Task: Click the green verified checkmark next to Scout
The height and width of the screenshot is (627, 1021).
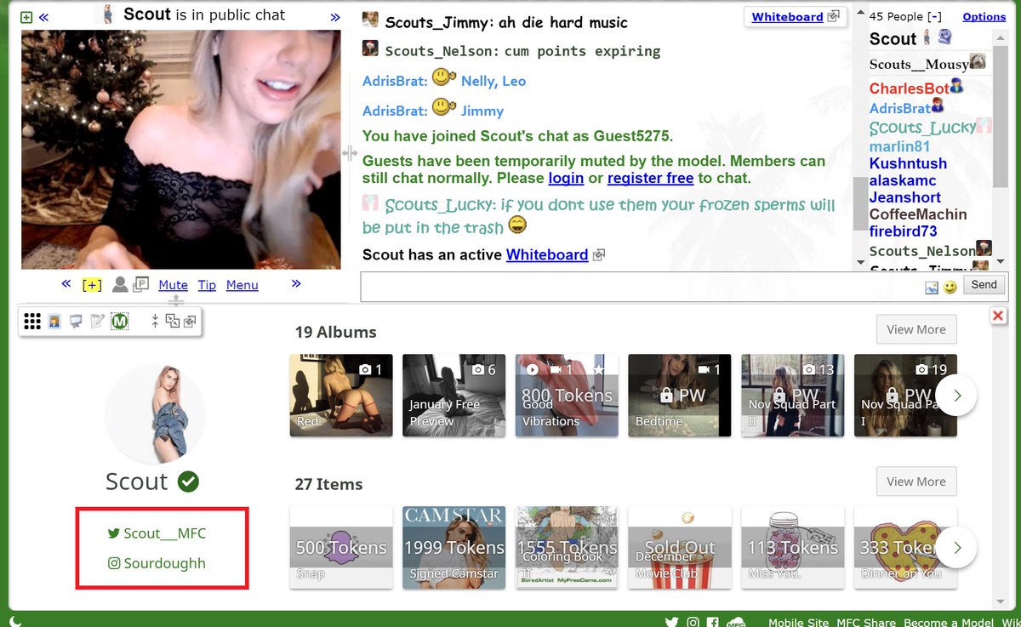Action: pyautogui.click(x=188, y=482)
